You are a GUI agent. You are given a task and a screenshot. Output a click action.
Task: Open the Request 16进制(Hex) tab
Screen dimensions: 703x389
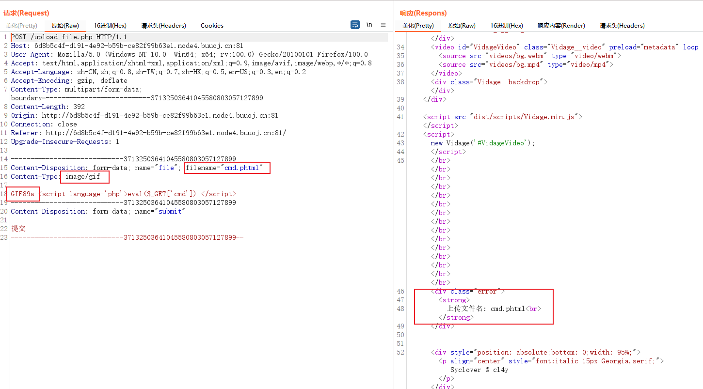point(110,26)
